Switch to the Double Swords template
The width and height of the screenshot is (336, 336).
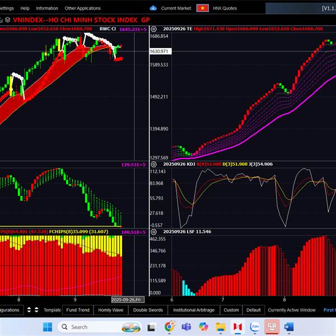point(148,310)
